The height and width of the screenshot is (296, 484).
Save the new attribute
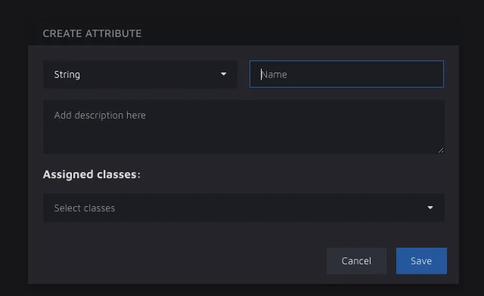coord(421,261)
